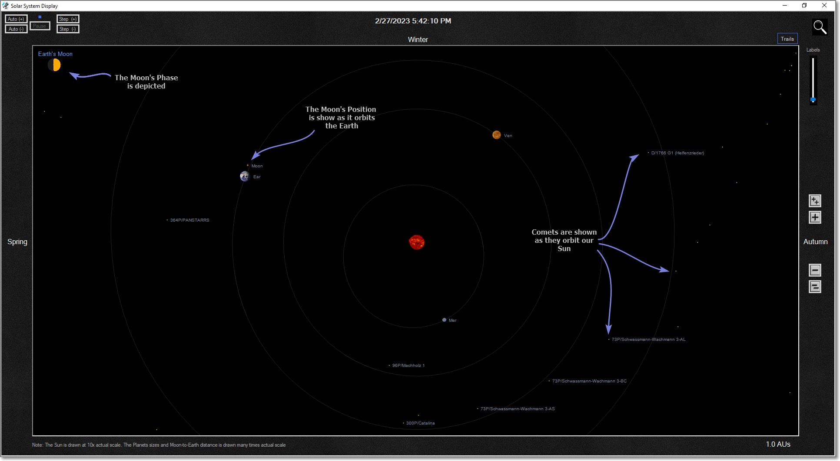This screenshot has height=461, width=840.
Task: Click Step (+) to advance time
Action: [68, 19]
